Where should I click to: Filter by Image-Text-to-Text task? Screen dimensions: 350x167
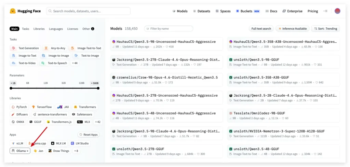point(86,48)
